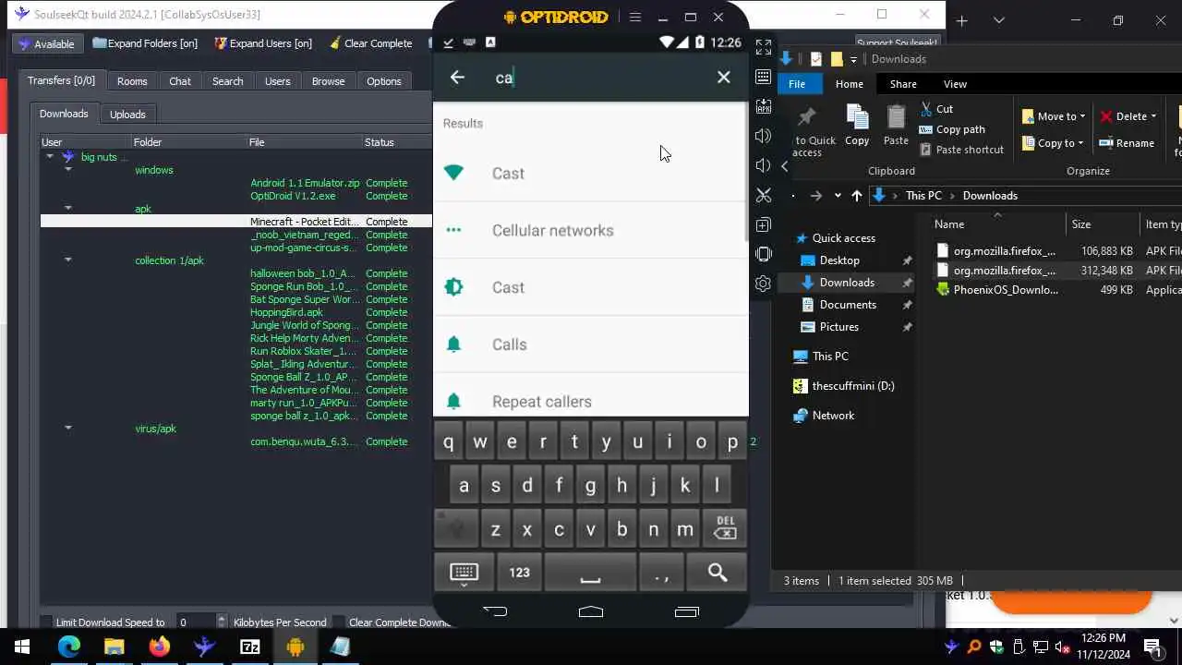Click Cut in Explorer ribbon
Screen dimensions: 1182x665
coord(936,109)
